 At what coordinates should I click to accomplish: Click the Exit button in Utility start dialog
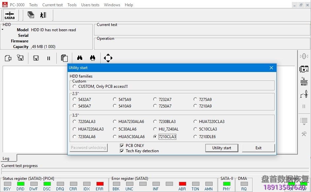click(x=258, y=148)
